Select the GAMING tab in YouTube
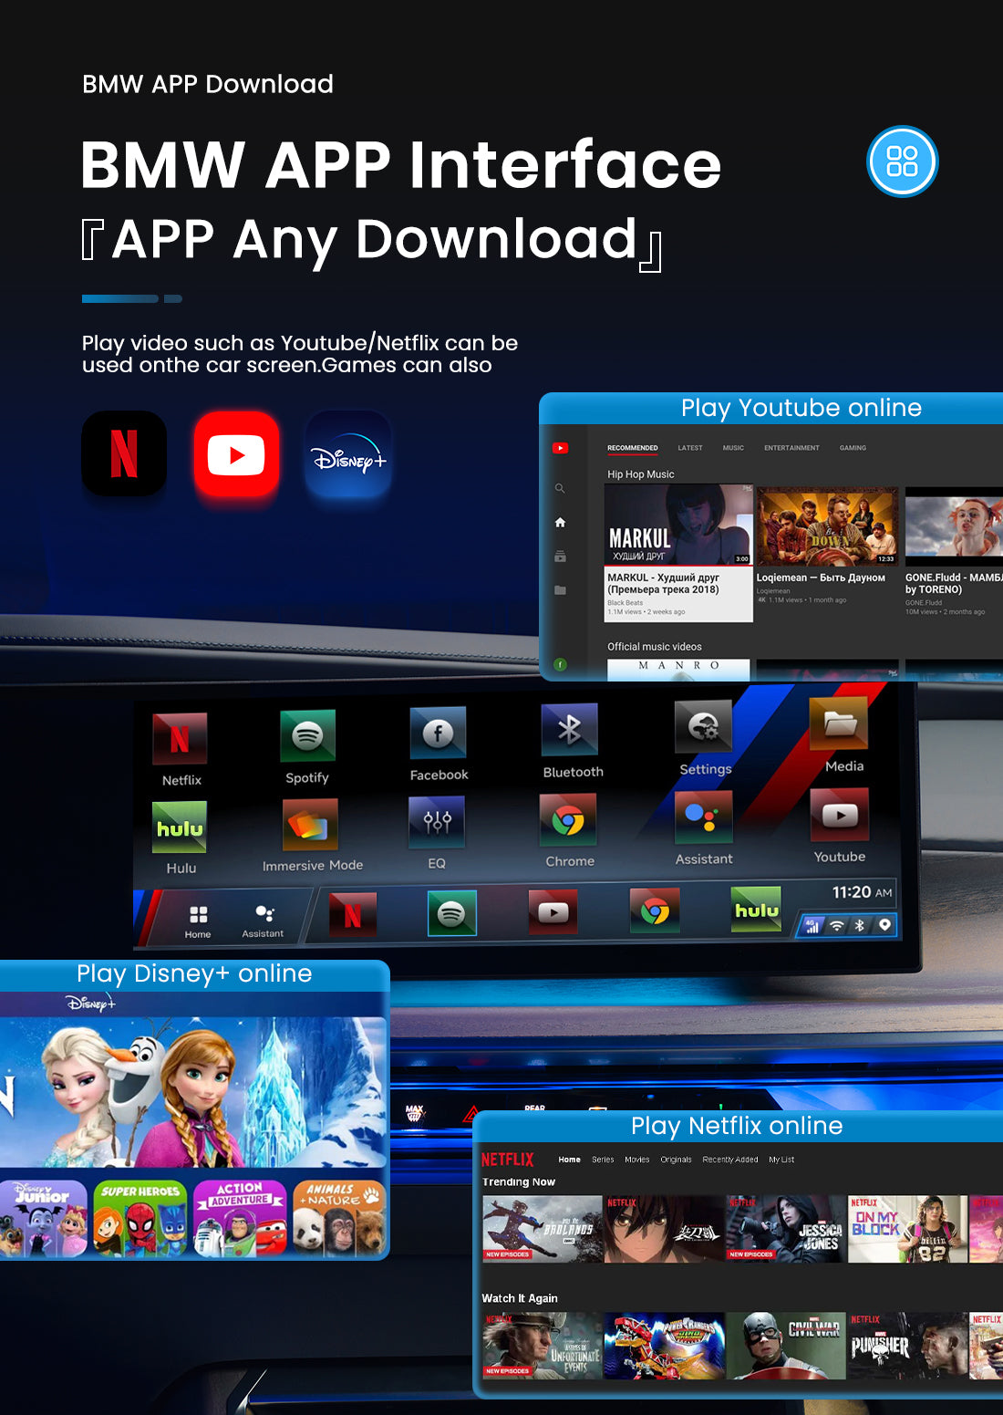 click(x=853, y=448)
